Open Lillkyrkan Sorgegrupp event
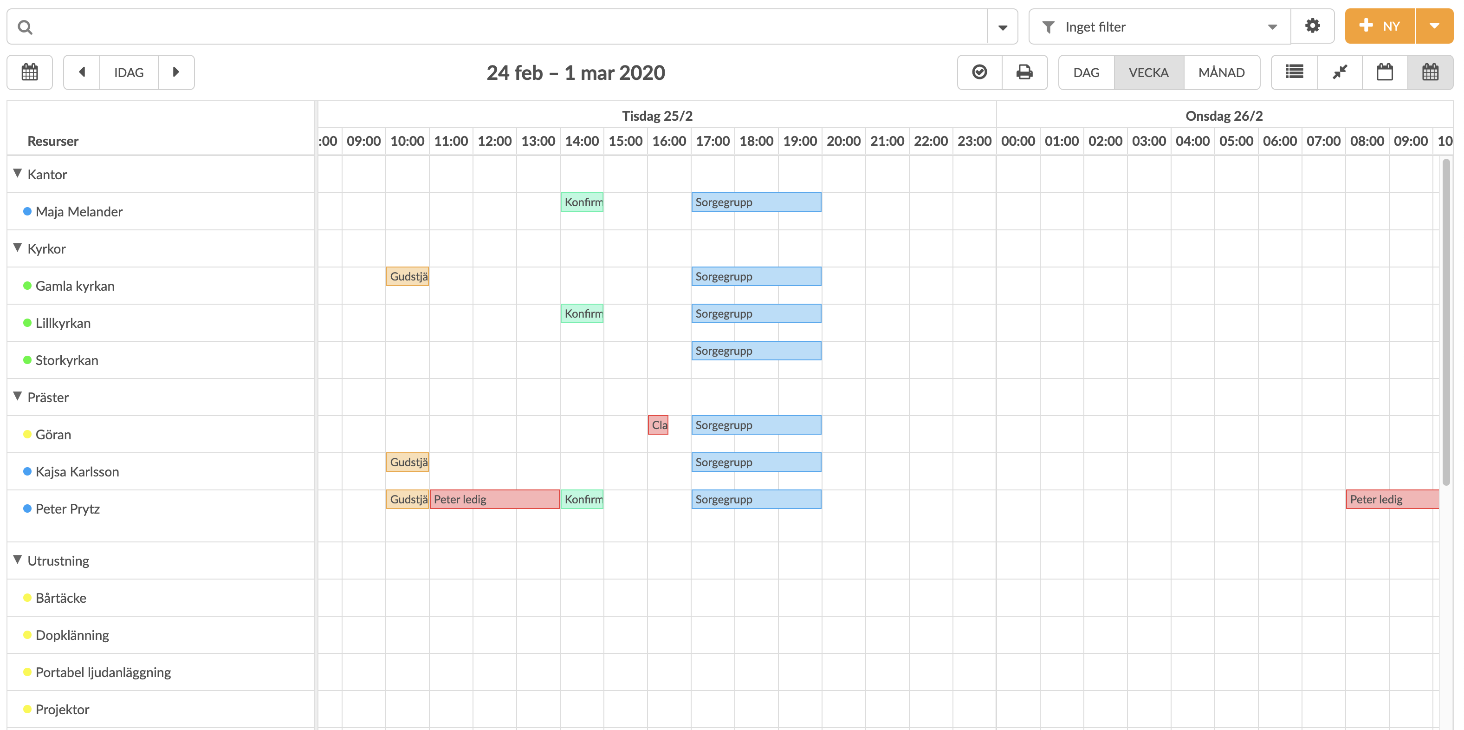The width and height of the screenshot is (1464, 730). point(757,313)
